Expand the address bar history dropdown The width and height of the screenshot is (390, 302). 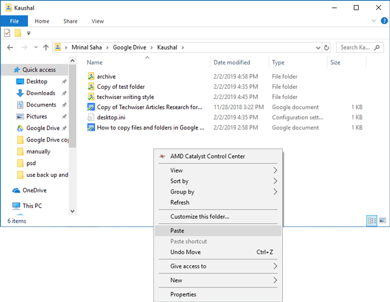(x=318, y=48)
